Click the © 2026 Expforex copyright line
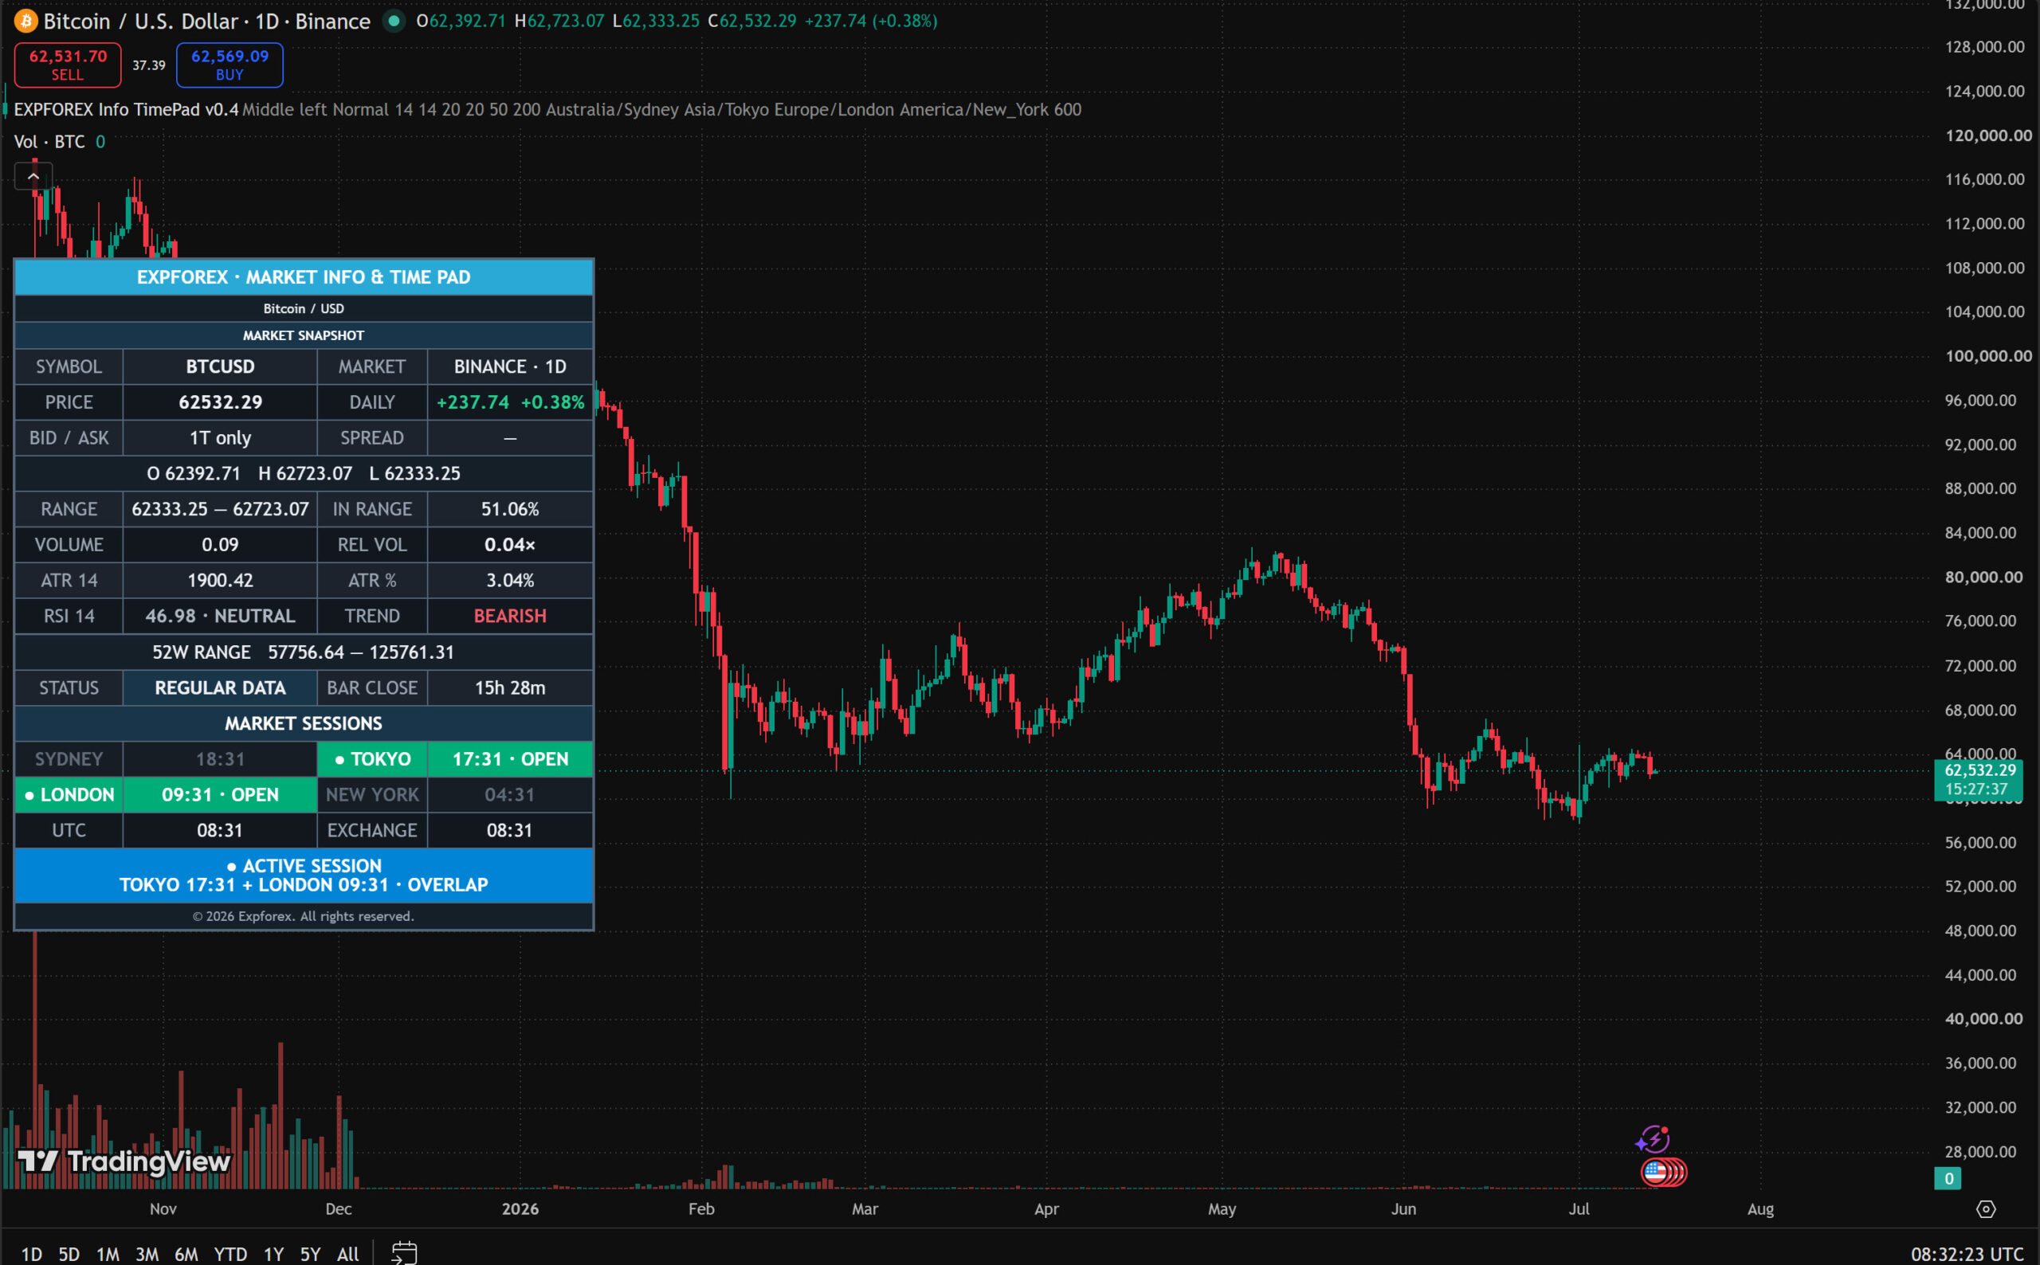Screen dimensions: 2040x1265 pos(304,916)
